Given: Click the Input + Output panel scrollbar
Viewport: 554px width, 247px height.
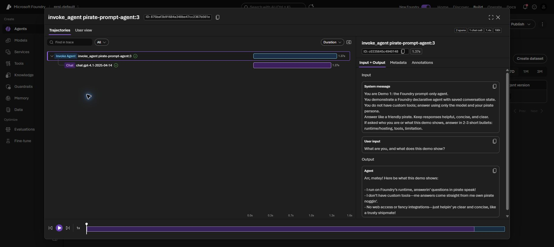Looking at the screenshot, I should (507, 141).
